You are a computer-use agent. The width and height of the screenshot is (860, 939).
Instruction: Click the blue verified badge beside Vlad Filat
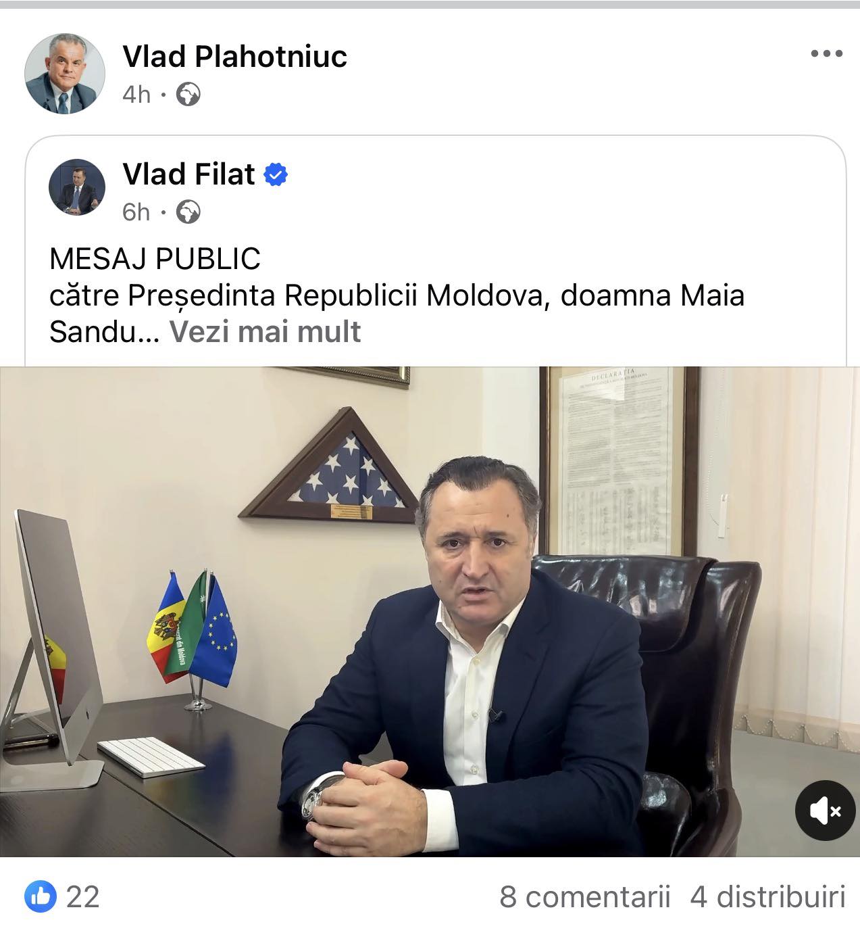point(275,174)
